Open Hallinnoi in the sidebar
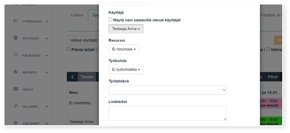Screen dimensions: 290x133 coord(30,107)
